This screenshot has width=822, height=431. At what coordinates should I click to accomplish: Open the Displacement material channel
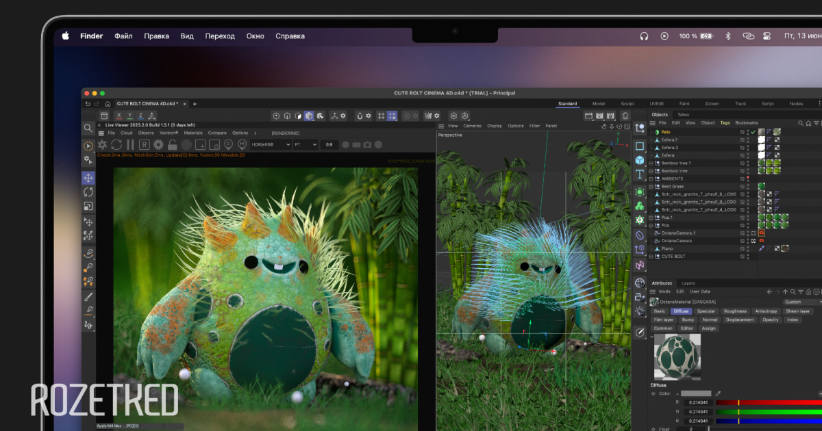(x=740, y=319)
